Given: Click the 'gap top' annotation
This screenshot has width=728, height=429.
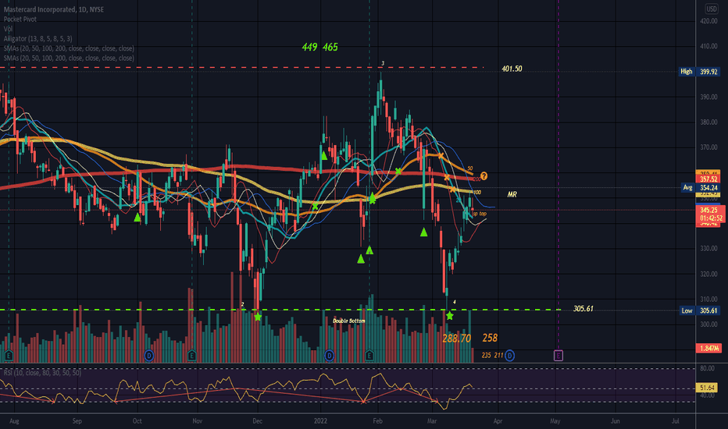Looking at the screenshot, I should [479, 214].
